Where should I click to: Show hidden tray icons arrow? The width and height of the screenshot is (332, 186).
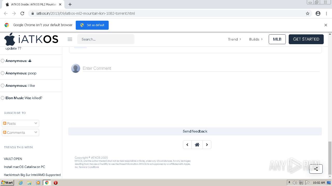tap(289, 183)
